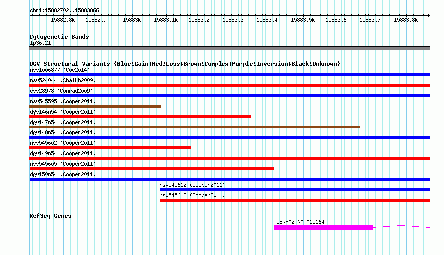Click the dgv150n54 (Cooper2011) label
The image size is (444, 255).
(x=63, y=174)
